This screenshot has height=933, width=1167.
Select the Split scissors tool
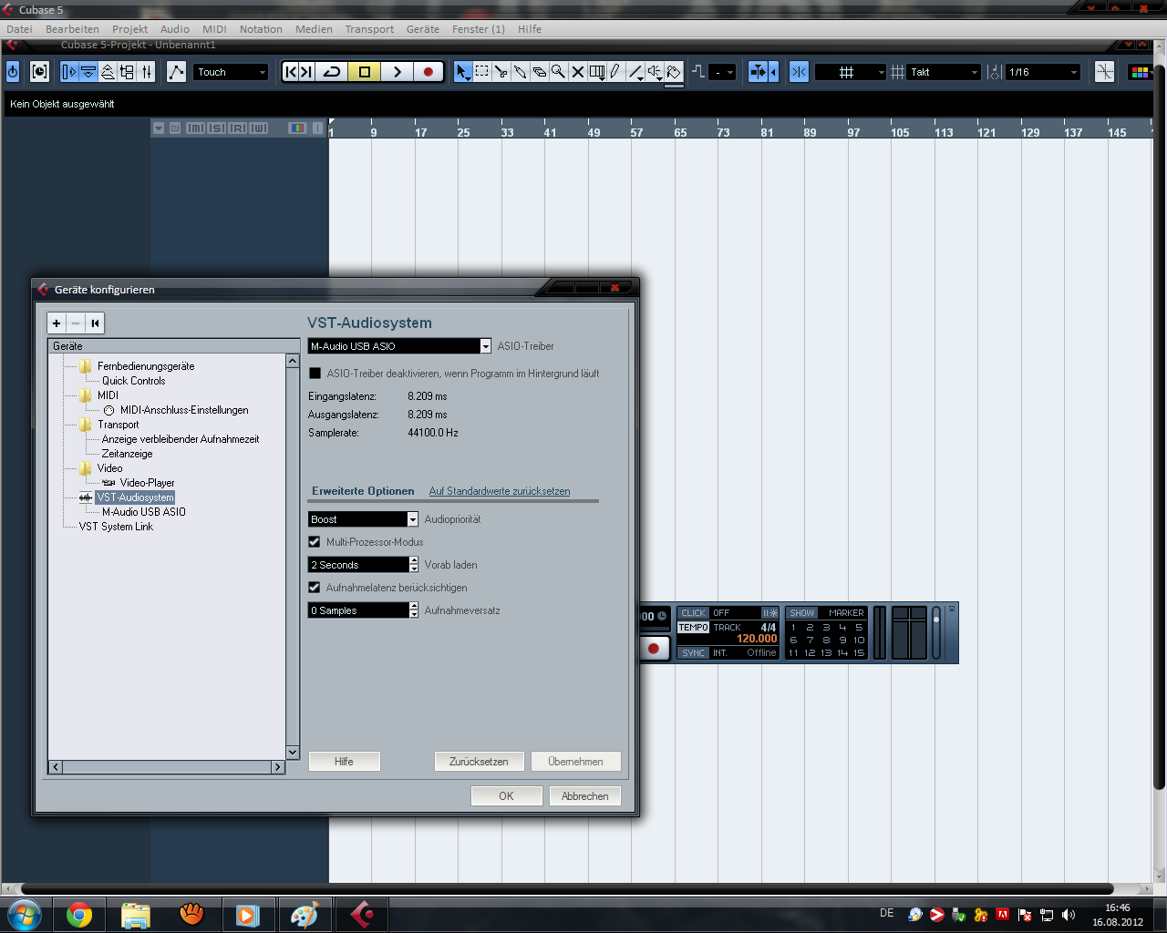coord(501,71)
